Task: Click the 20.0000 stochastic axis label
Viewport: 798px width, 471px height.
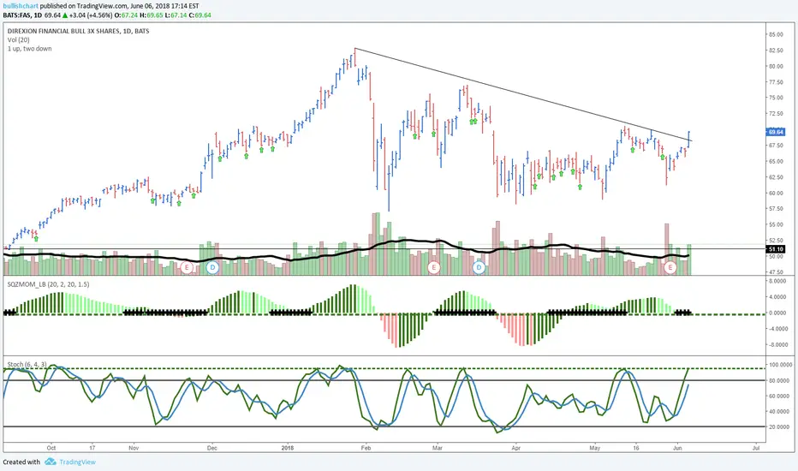Action: (x=779, y=427)
